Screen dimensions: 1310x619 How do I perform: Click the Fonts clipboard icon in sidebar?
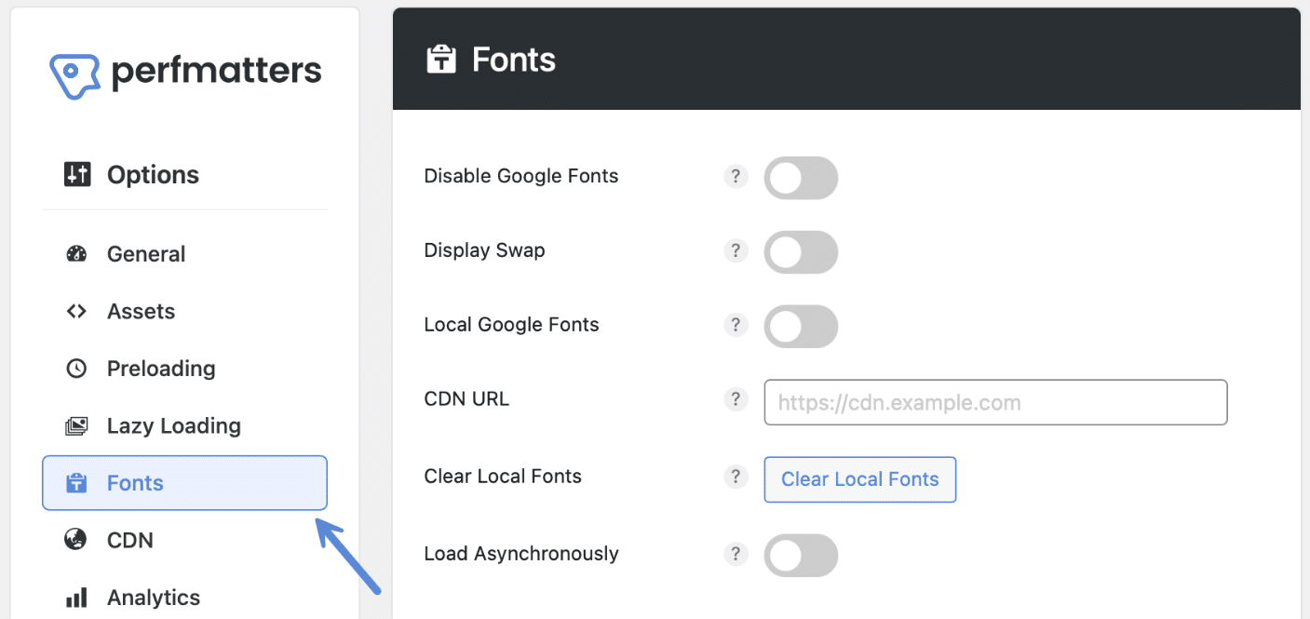coord(77,482)
